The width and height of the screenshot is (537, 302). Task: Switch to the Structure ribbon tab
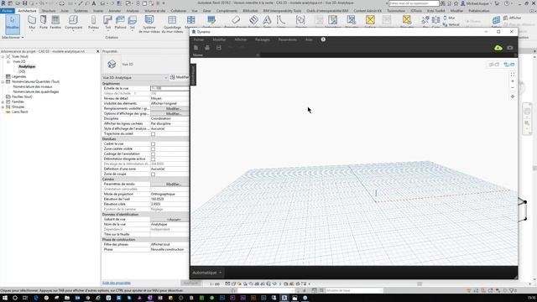(x=49, y=11)
